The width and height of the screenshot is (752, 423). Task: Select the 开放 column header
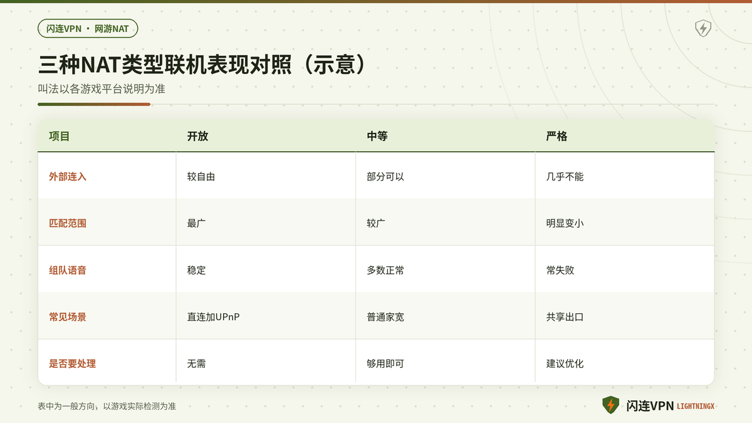tap(197, 136)
